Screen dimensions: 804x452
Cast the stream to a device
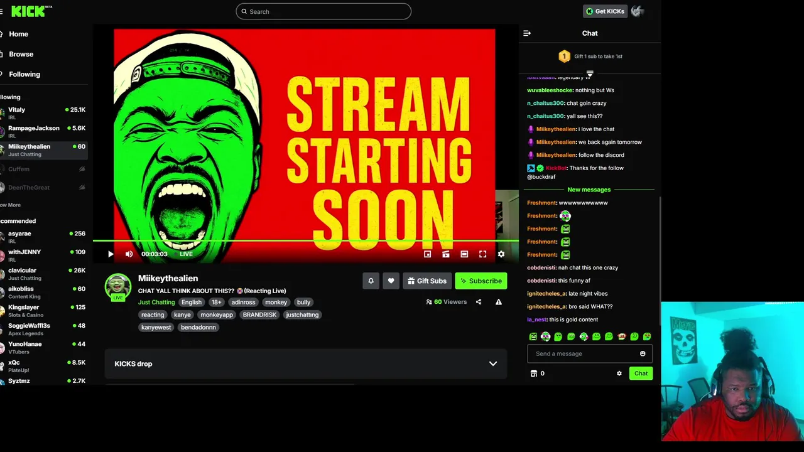[x=445, y=254]
